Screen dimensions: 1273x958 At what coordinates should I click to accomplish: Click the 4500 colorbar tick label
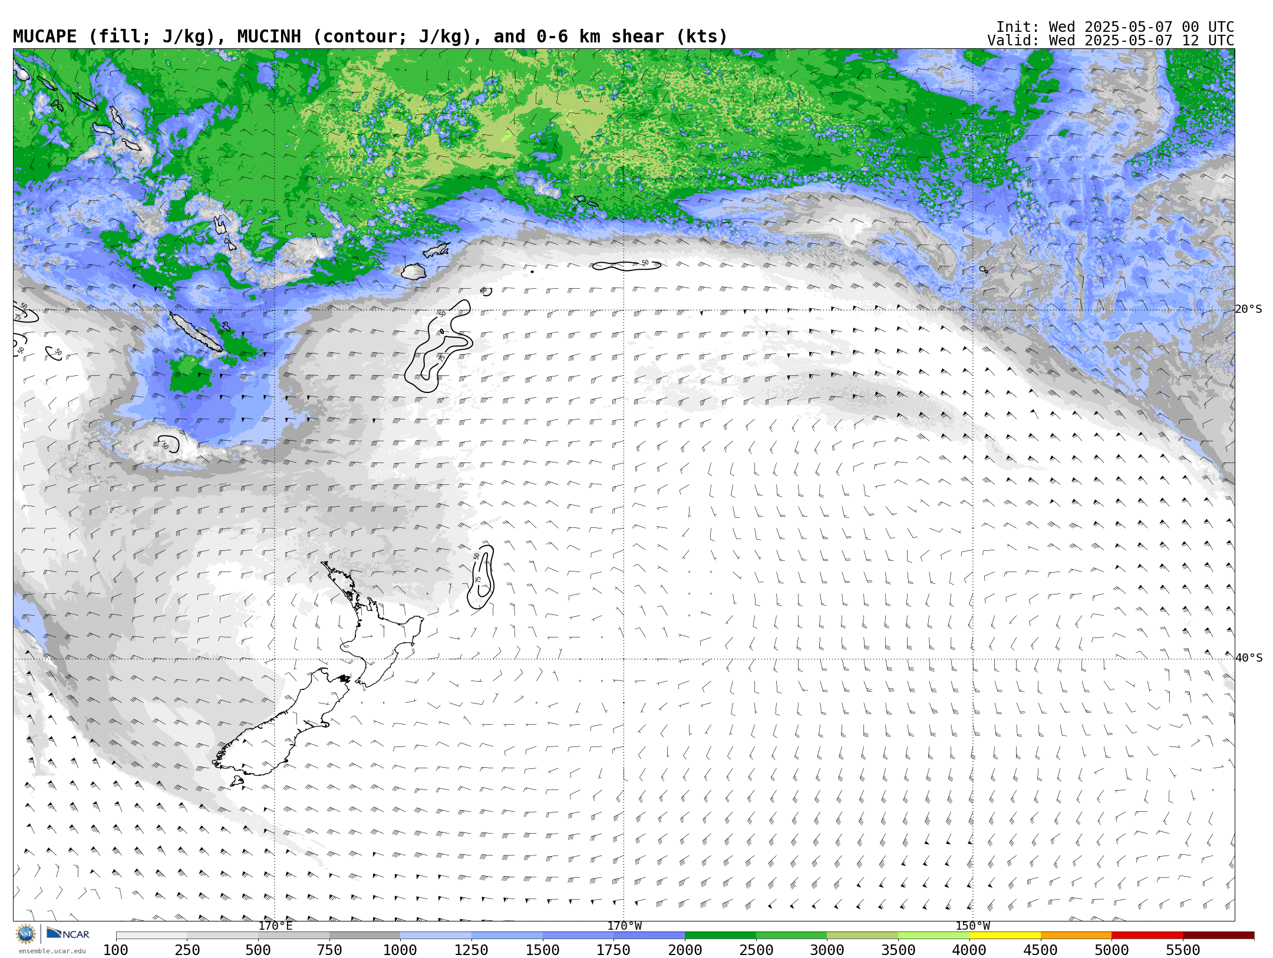[1041, 950]
